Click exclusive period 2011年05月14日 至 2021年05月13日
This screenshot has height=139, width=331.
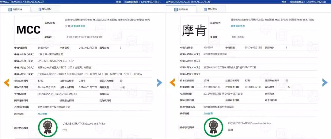pyautogui.click(x=223, y=94)
